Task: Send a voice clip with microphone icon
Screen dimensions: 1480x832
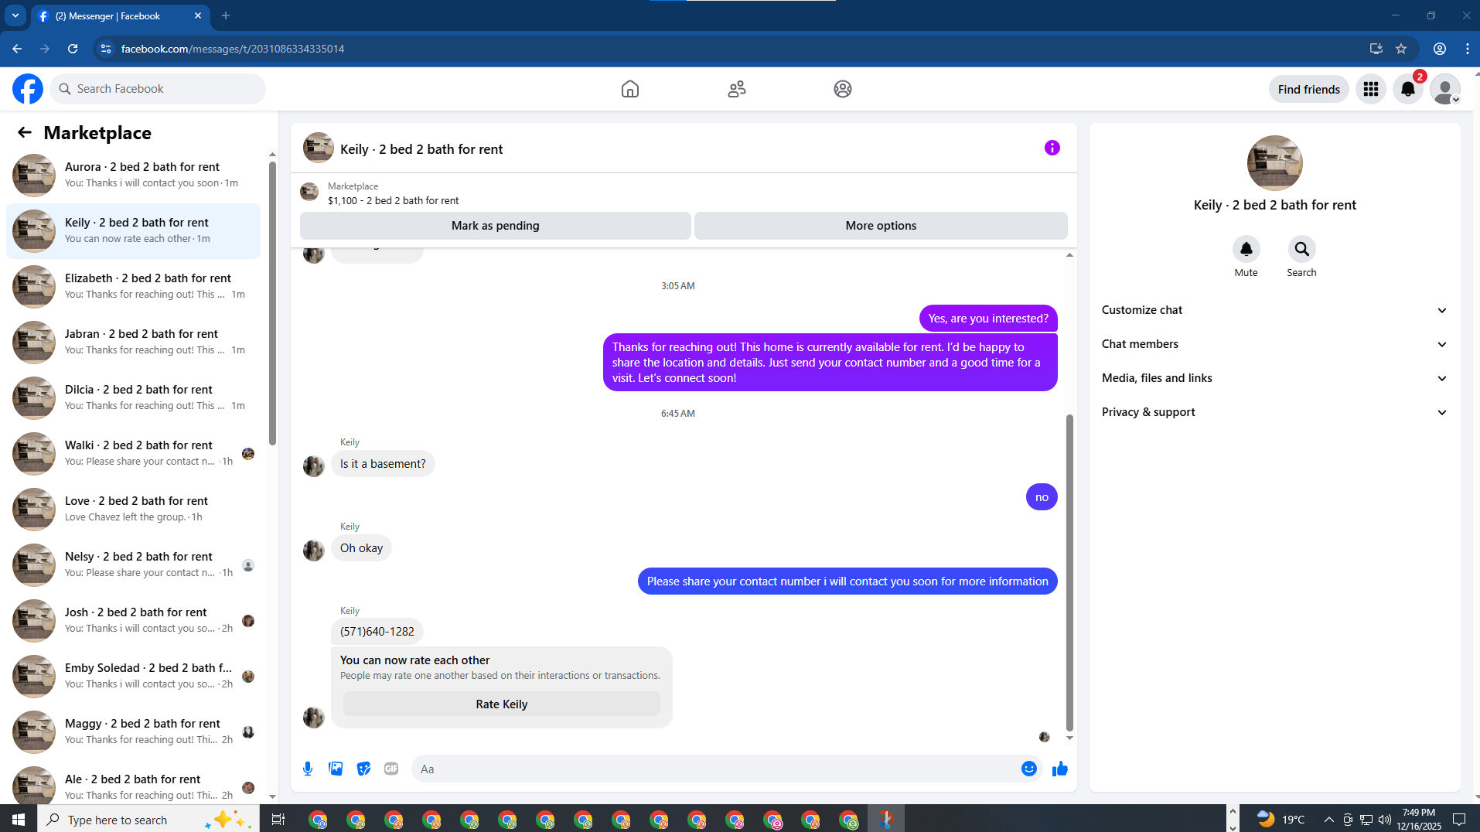Action: click(308, 769)
